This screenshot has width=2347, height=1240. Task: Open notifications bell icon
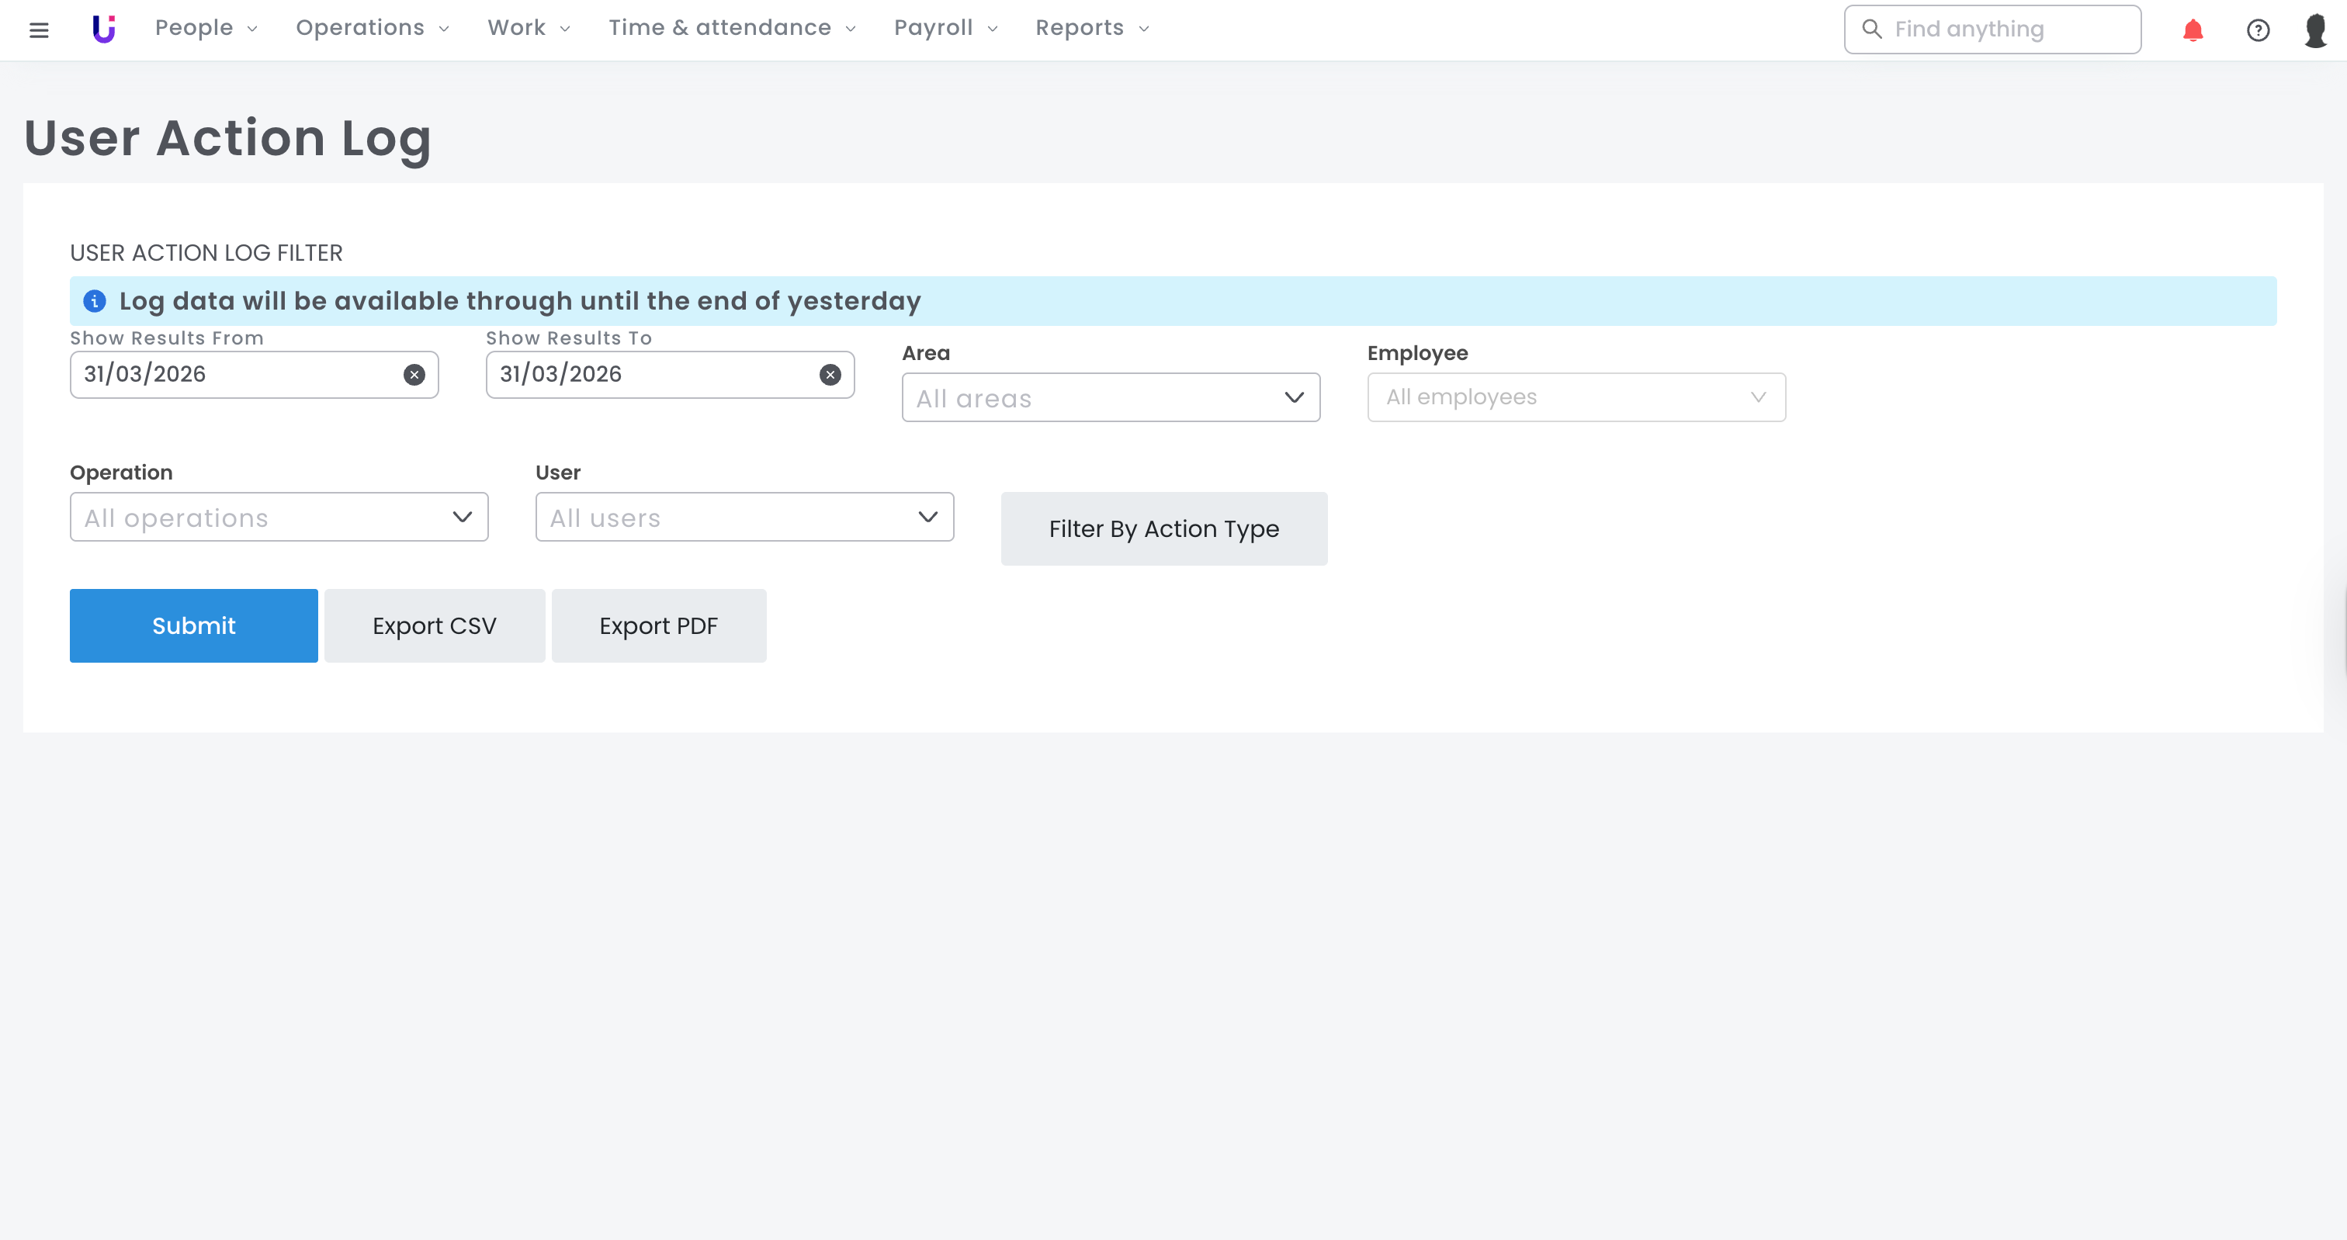(2192, 30)
